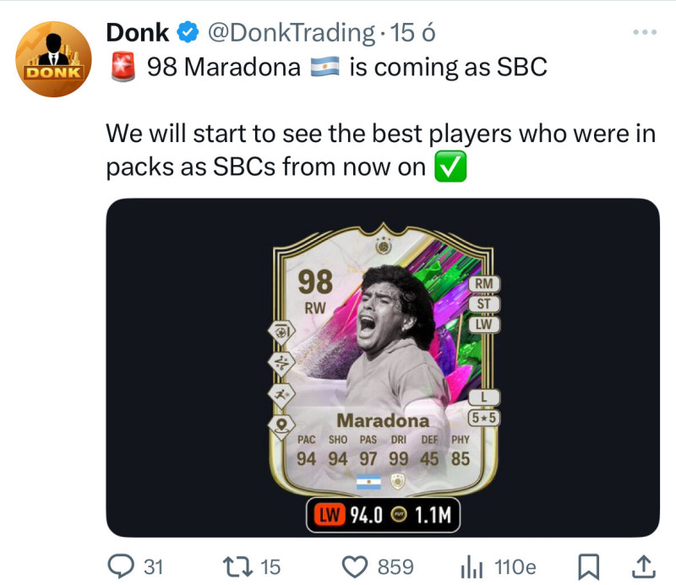Click the Donk profile avatar
Image resolution: width=676 pixels, height=585 pixels.
click(53, 59)
